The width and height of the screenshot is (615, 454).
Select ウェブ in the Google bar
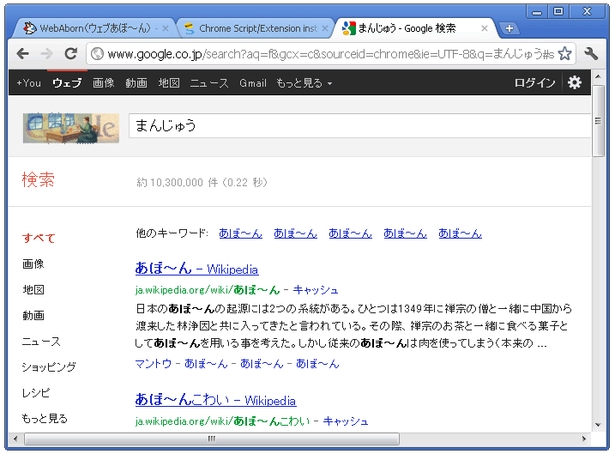point(67,83)
